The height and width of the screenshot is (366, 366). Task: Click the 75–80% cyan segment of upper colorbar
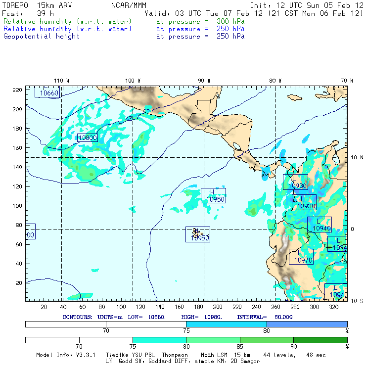(x=227, y=324)
